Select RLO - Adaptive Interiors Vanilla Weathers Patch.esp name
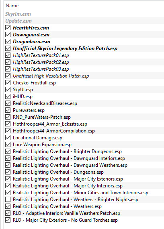Viewport: 164px width, 229px height. (x=66, y=213)
